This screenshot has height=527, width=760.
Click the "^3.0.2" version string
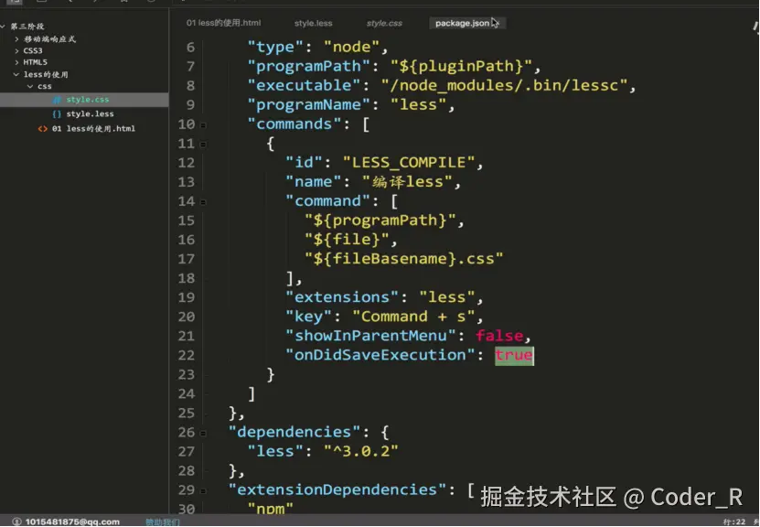tap(360, 451)
